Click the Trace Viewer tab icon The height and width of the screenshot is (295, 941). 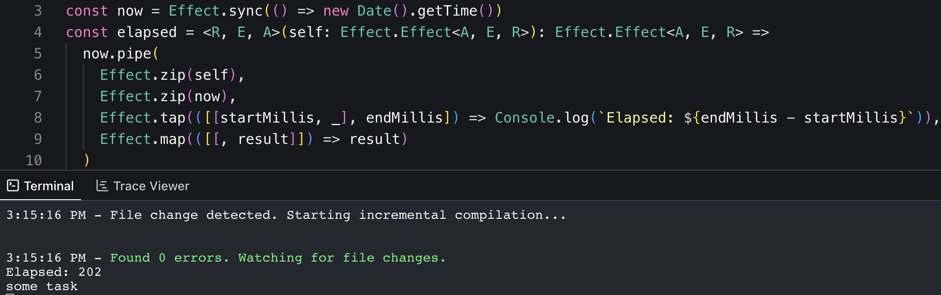(x=102, y=186)
